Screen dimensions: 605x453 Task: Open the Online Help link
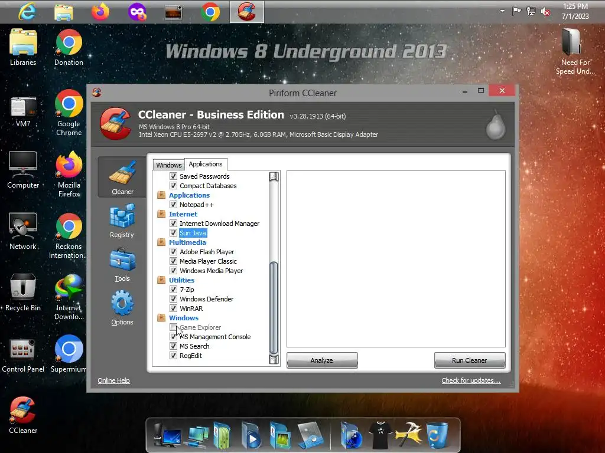pos(113,380)
